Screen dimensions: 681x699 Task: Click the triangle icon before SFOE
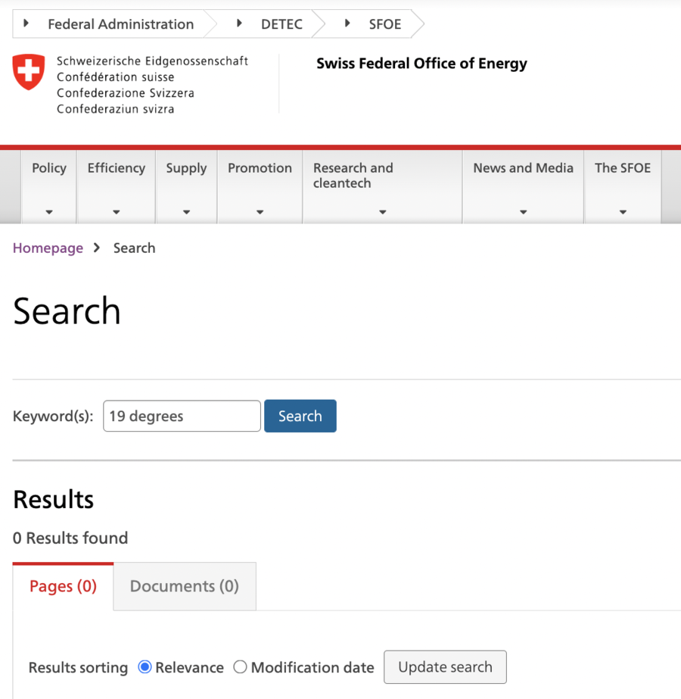[347, 23]
